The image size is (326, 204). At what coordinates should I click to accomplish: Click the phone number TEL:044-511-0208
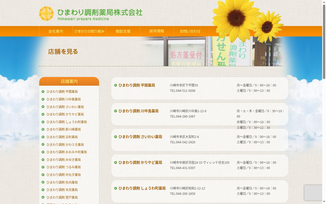[x=183, y=91]
